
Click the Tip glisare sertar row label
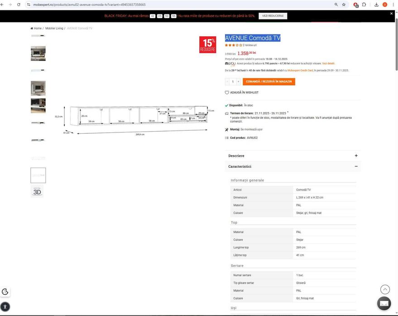(244, 283)
